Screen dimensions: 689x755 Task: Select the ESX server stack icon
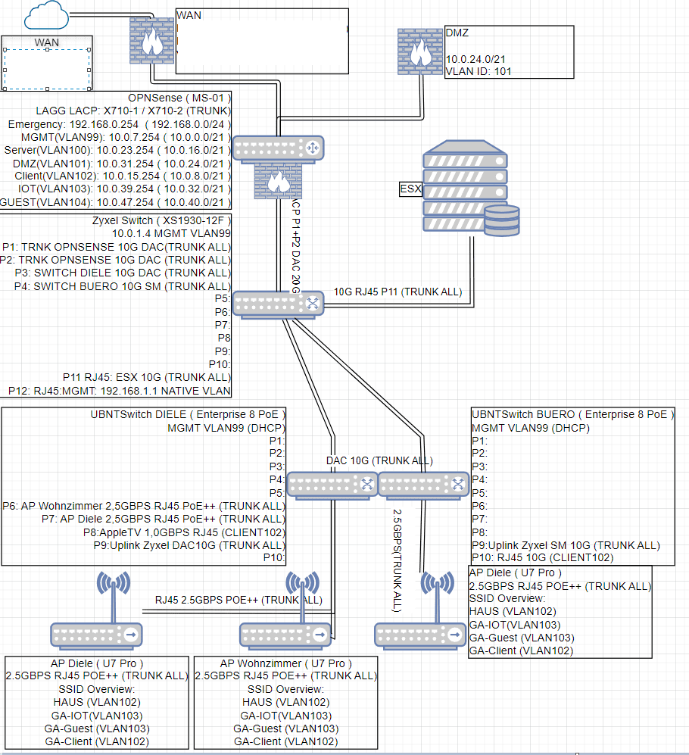click(471, 188)
